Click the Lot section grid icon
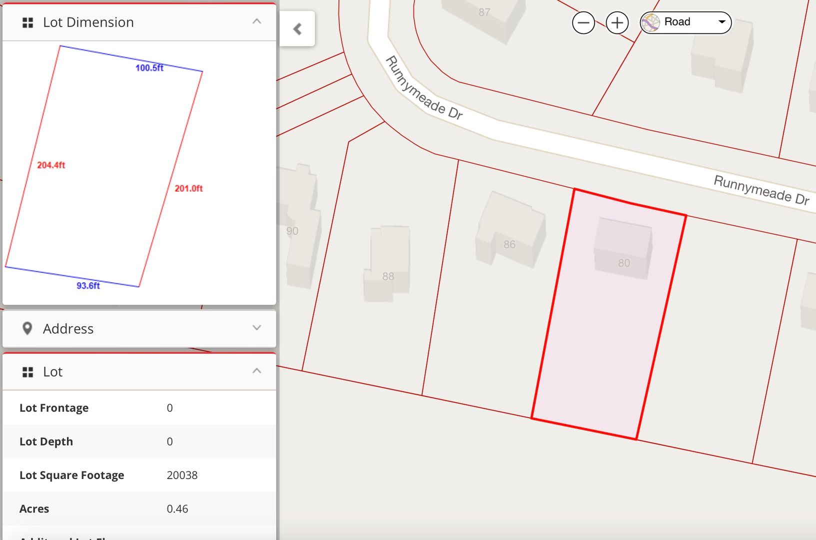Image resolution: width=816 pixels, height=540 pixels. [28, 372]
